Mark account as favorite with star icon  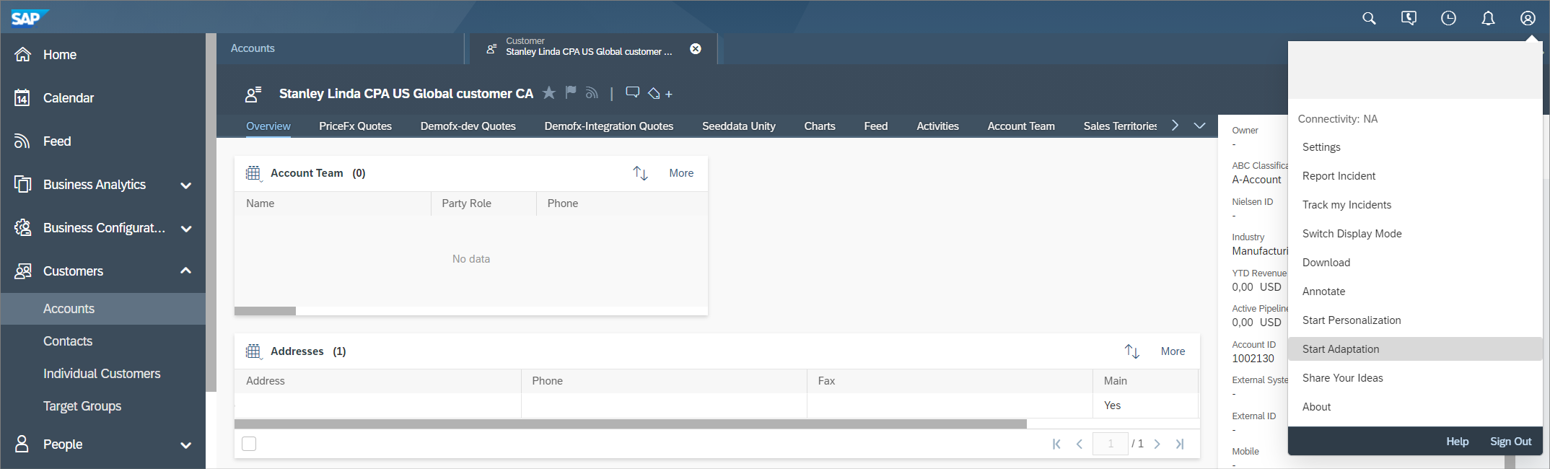point(549,93)
